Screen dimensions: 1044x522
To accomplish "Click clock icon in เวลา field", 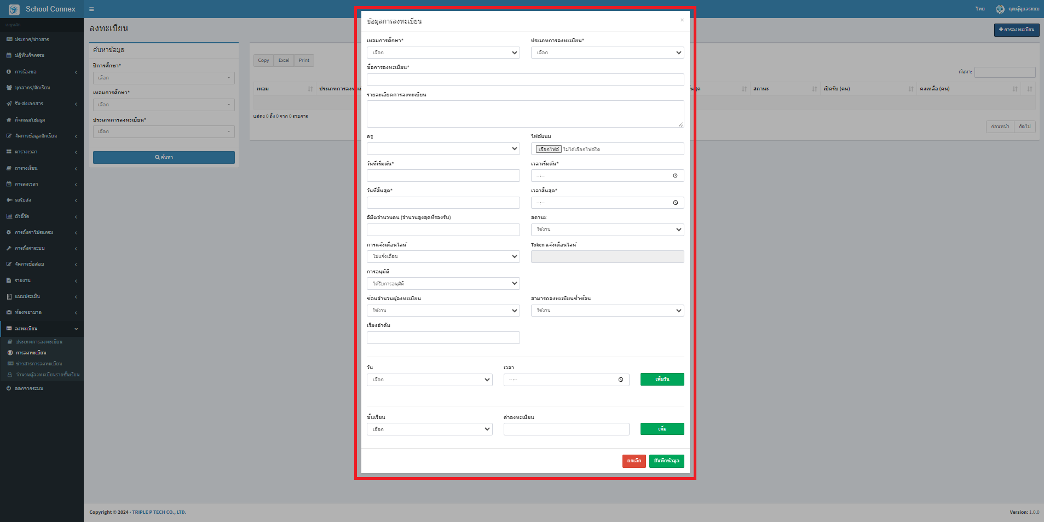I will [x=620, y=380].
